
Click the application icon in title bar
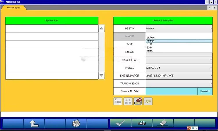click(2, 2)
